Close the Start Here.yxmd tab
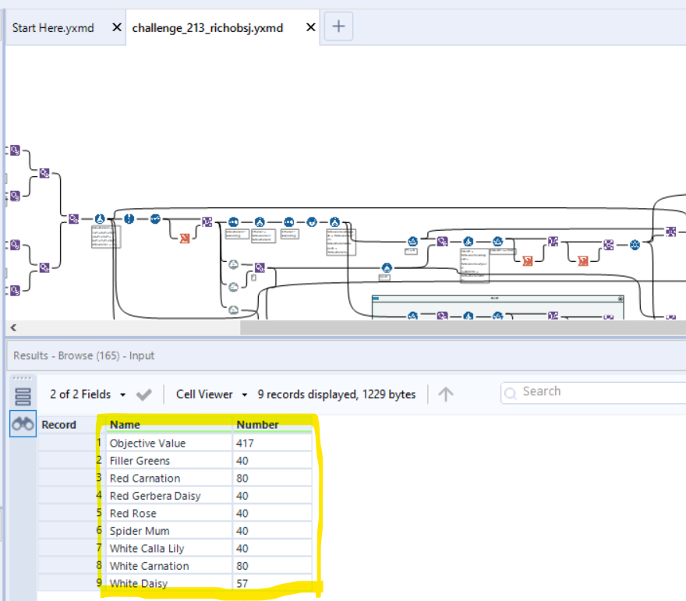 [x=117, y=27]
